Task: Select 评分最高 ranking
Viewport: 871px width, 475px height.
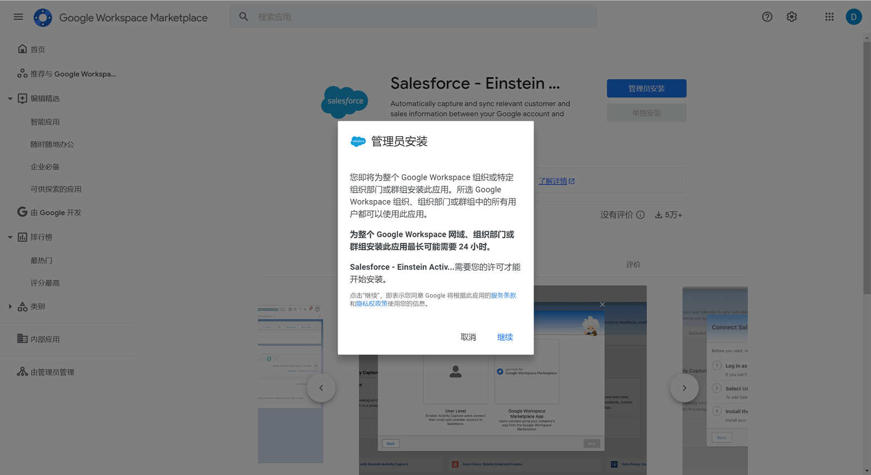Action: pyautogui.click(x=45, y=283)
